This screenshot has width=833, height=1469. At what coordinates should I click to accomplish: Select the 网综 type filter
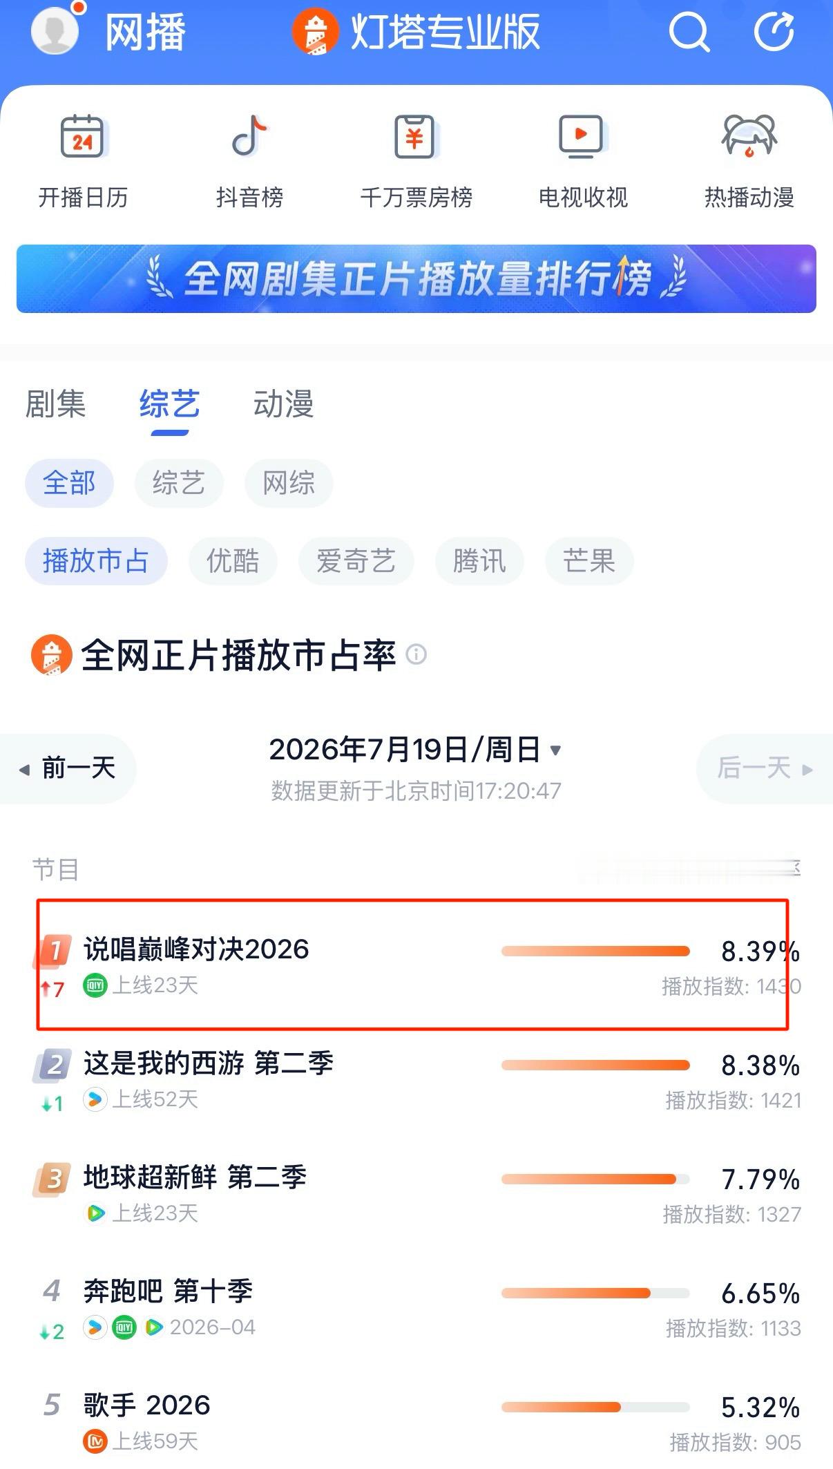289,482
